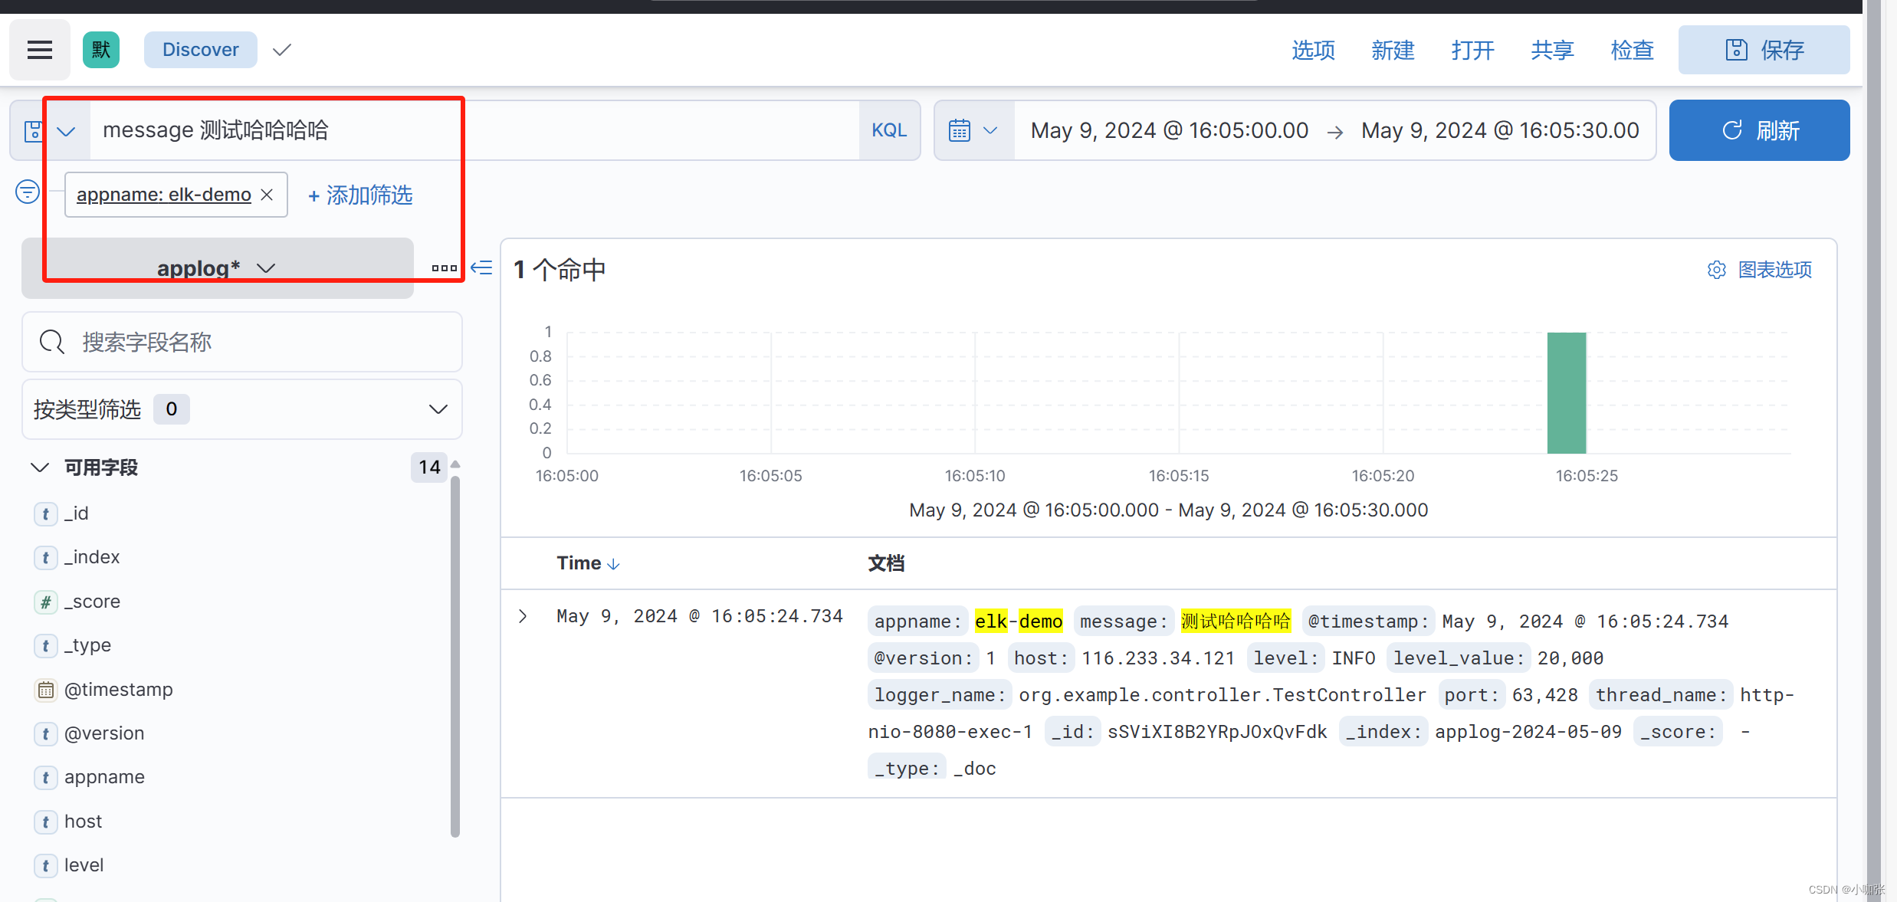The image size is (1897, 902).
Task: Click the 刷新 refresh button
Action: pyautogui.click(x=1759, y=130)
